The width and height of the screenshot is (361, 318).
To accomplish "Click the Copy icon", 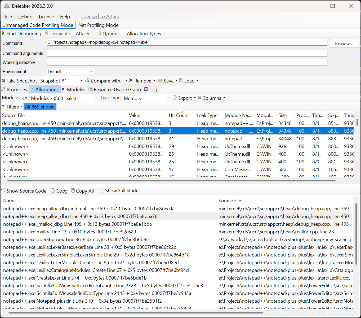I will [53, 190].
